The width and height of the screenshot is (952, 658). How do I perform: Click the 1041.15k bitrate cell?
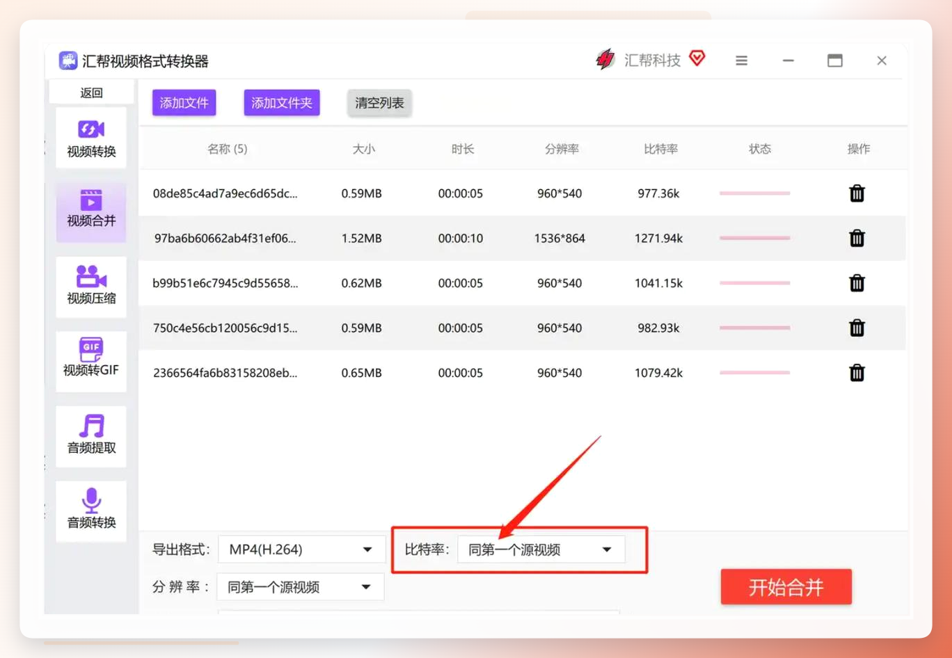[x=658, y=283]
